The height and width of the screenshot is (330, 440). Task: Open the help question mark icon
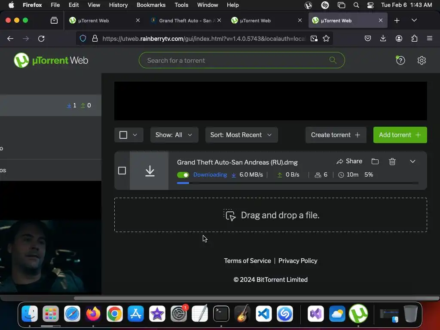click(400, 60)
